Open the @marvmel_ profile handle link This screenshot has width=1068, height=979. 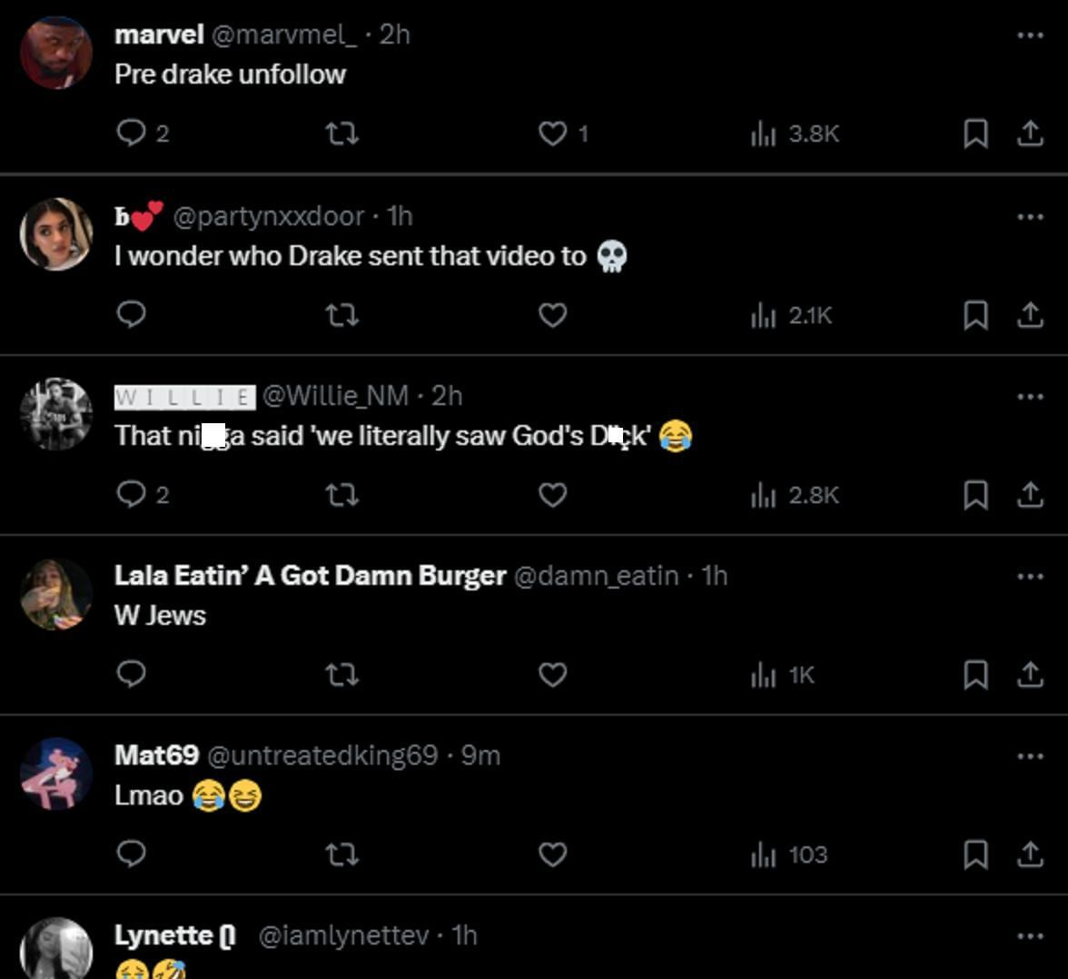coord(283,35)
